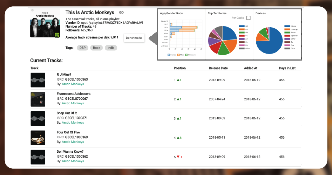The width and height of the screenshot is (332, 175).
Task: Click the release date 2007-04-24
Action: [x=217, y=99]
